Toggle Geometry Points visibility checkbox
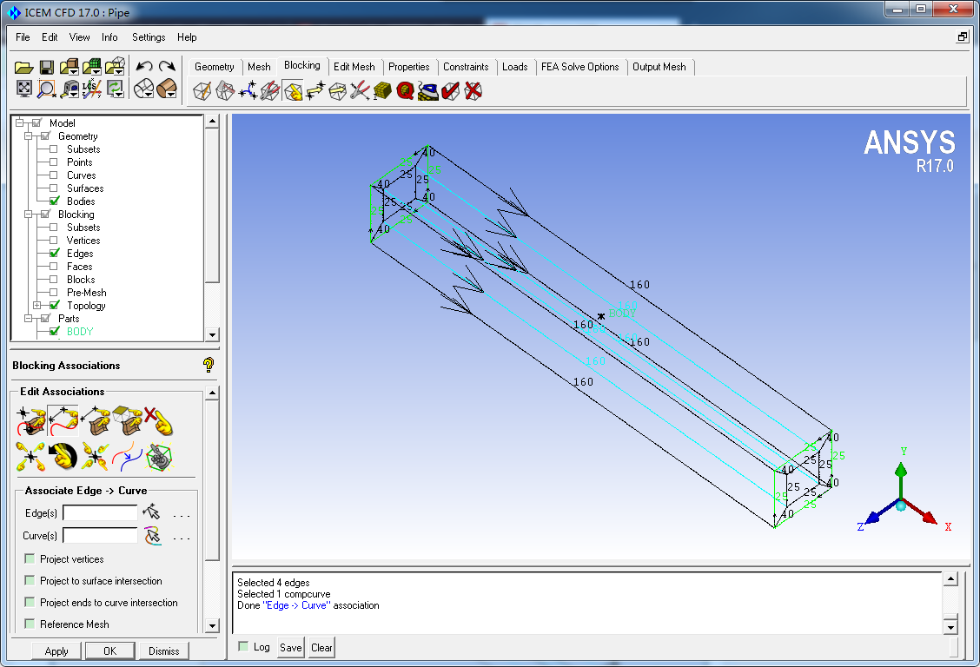Viewport: 980px width, 667px height. 54,162
